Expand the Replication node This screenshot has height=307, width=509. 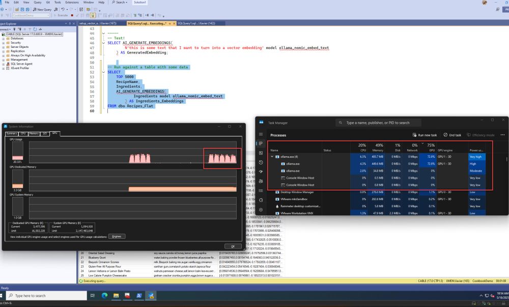tap(4, 51)
